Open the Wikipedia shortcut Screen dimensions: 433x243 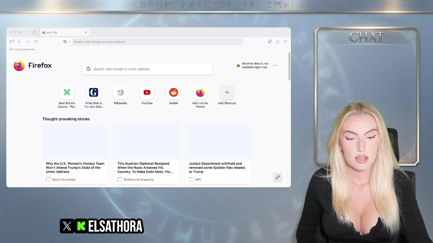120,95
